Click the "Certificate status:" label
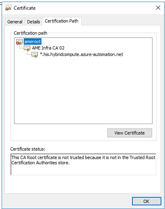This screenshot has width=165, height=209. point(28,149)
